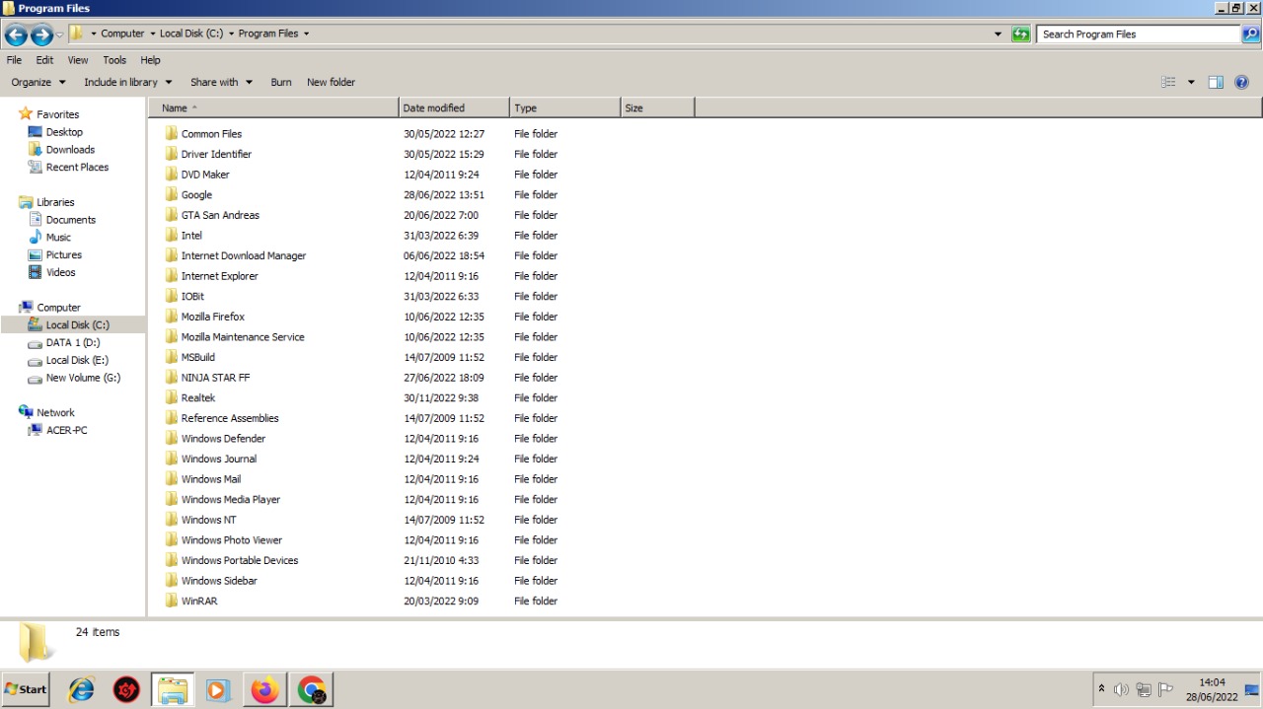The height and width of the screenshot is (709, 1263).
Task: Click Burn in the toolbar
Action: tap(281, 83)
